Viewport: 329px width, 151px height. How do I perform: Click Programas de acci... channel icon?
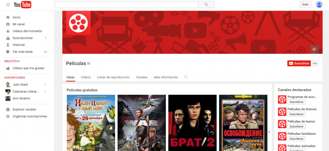pos(282,99)
